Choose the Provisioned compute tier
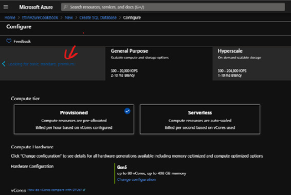The height and width of the screenshot is (195, 291). pyautogui.click(x=74, y=120)
